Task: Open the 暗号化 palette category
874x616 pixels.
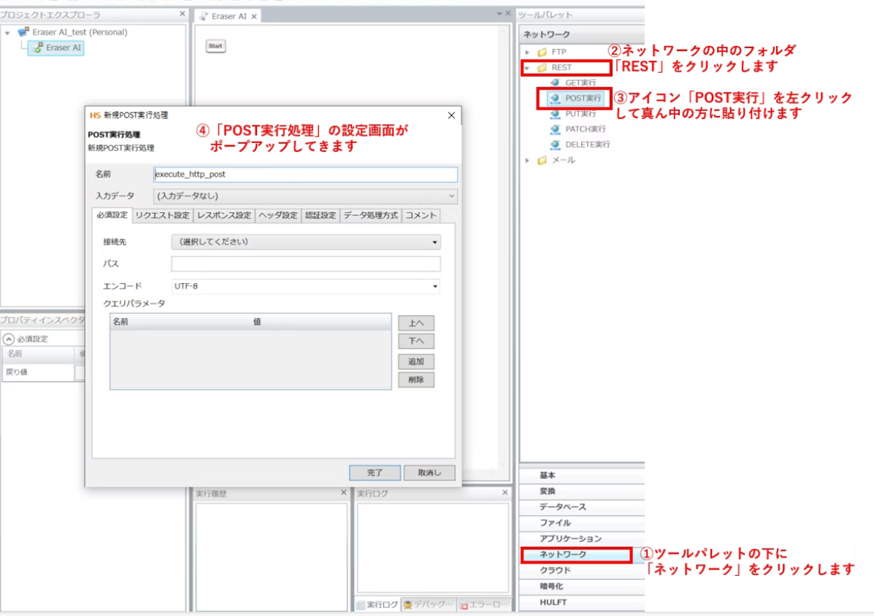Action: pyautogui.click(x=581, y=587)
